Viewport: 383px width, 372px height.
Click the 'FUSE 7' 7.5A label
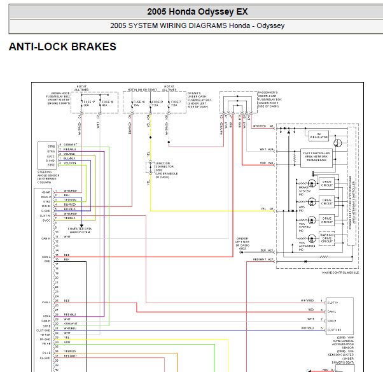click(176, 103)
